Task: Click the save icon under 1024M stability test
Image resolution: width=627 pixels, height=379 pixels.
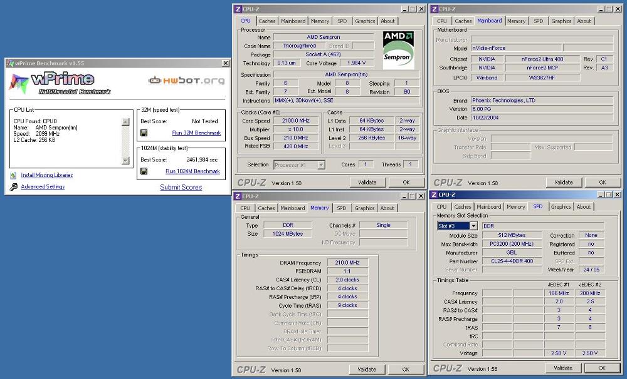Action: click(144, 171)
